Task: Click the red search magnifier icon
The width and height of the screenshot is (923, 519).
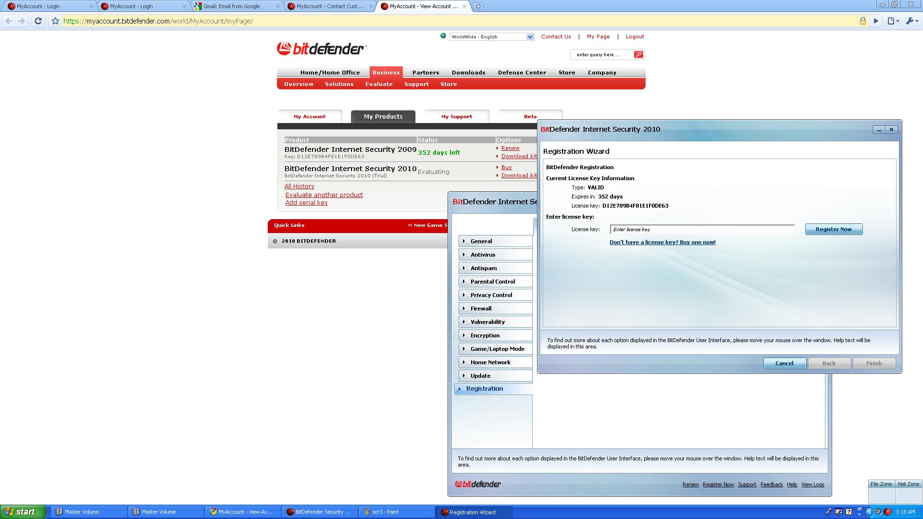Action: 638,54
